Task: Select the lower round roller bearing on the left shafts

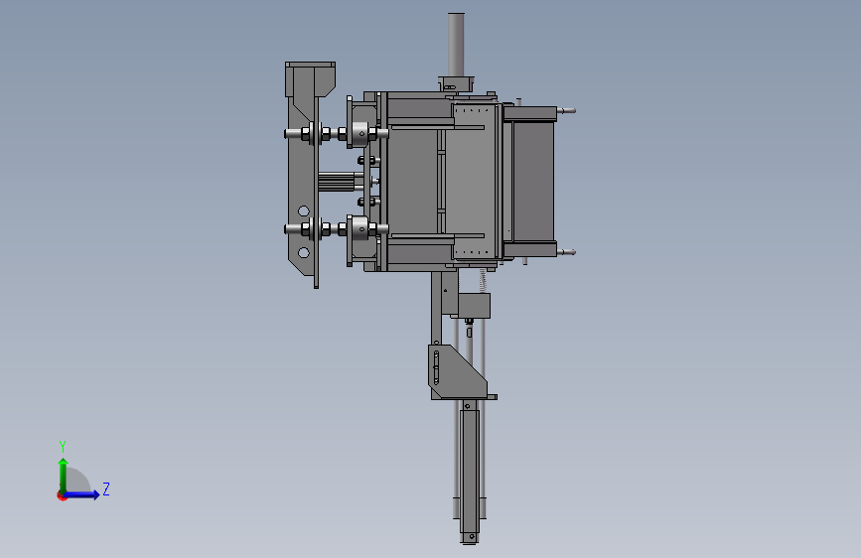Action: (x=359, y=228)
